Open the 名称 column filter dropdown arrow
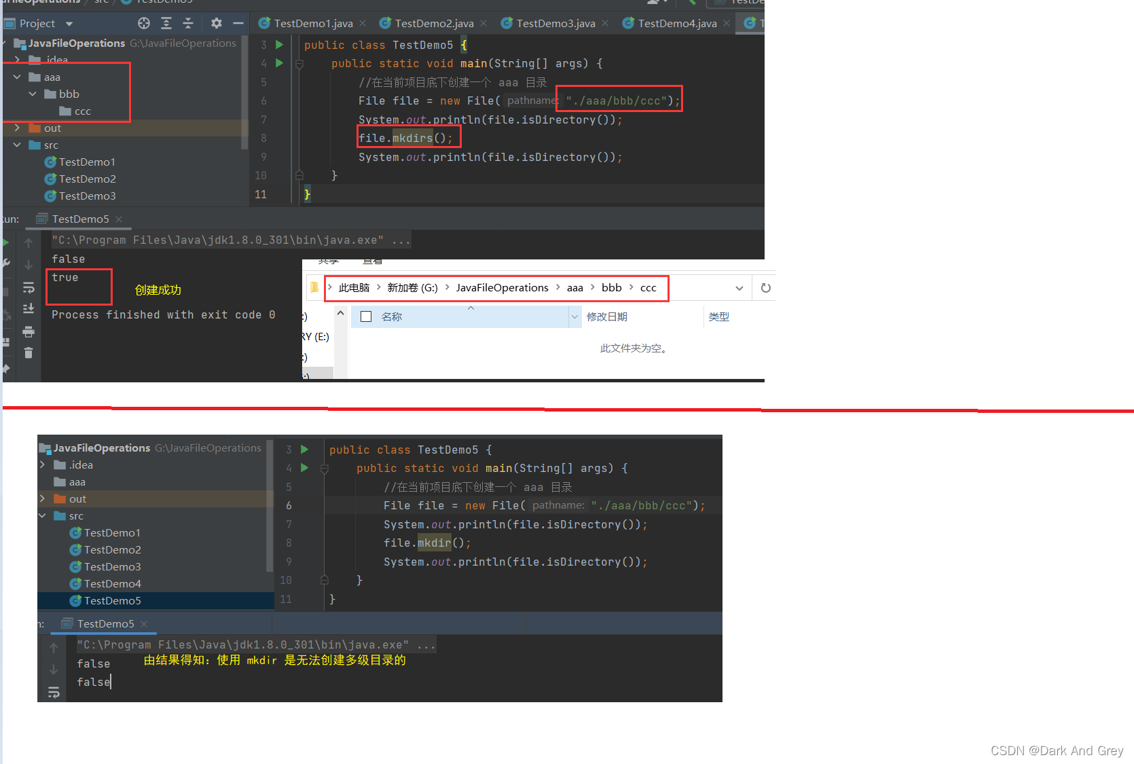The height and width of the screenshot is (764, 1134). click(x=574, y=316)
